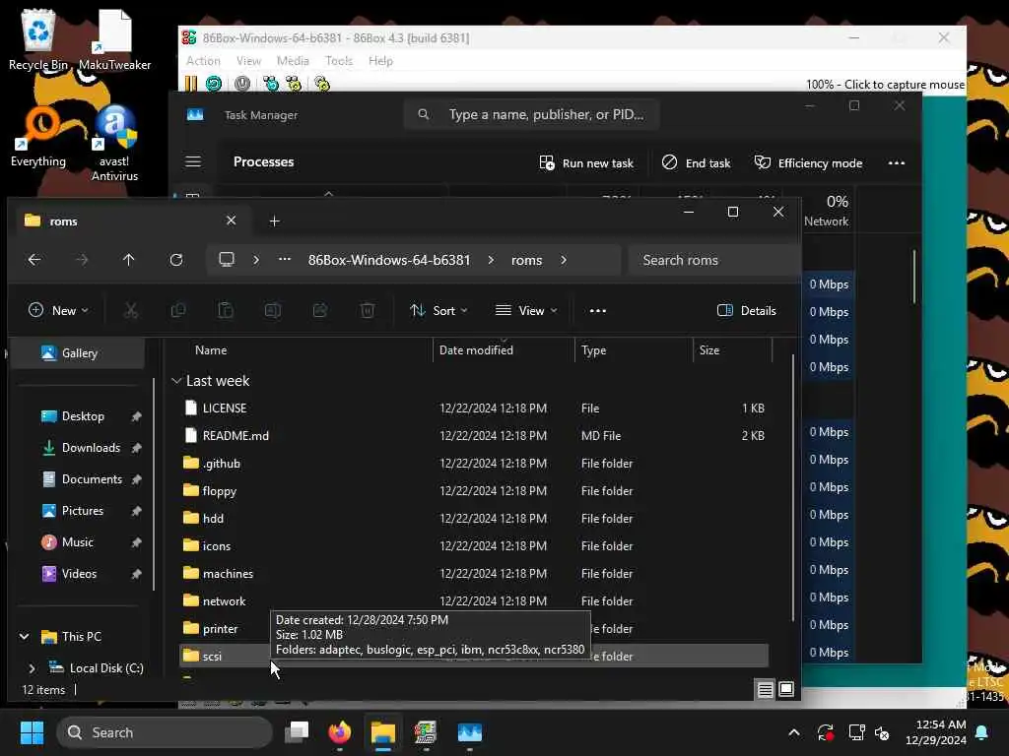Click the 86Box Ctrl+Alt+Del icon
This screenshot has height=756, width=1009.
[x=271, y=84]
